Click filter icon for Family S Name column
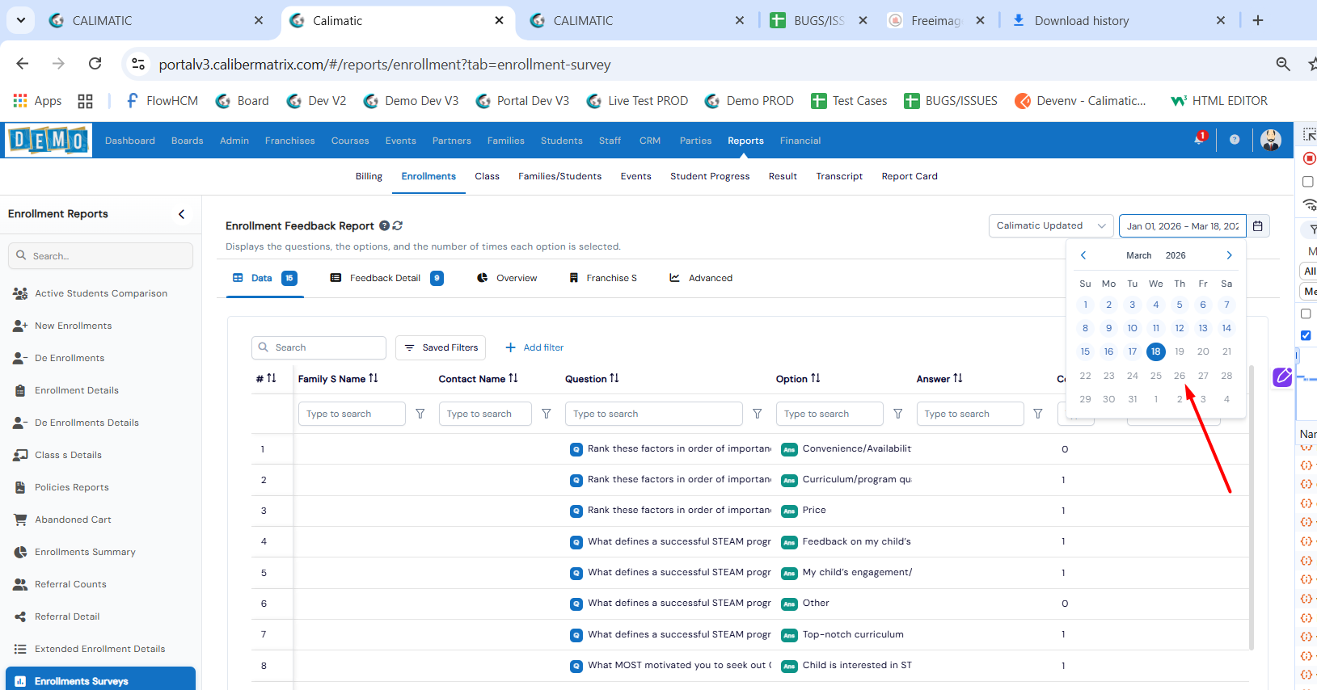The image size is (1317, 690). [420, 414]
